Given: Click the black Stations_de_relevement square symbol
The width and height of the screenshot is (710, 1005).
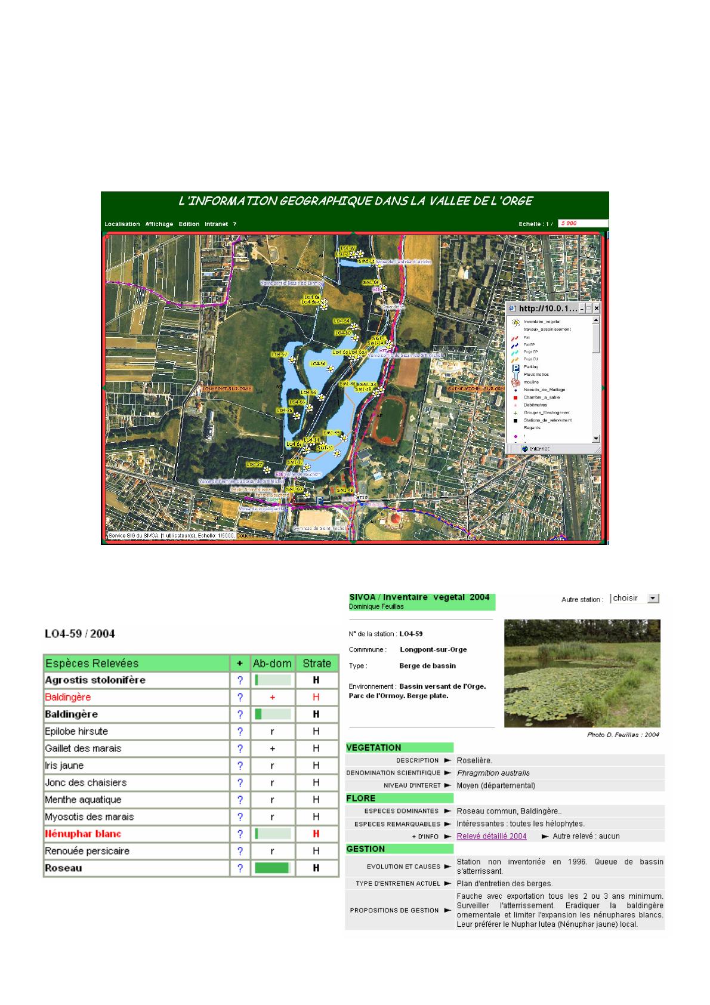Looking at the screenshot, I should point(515,420).
